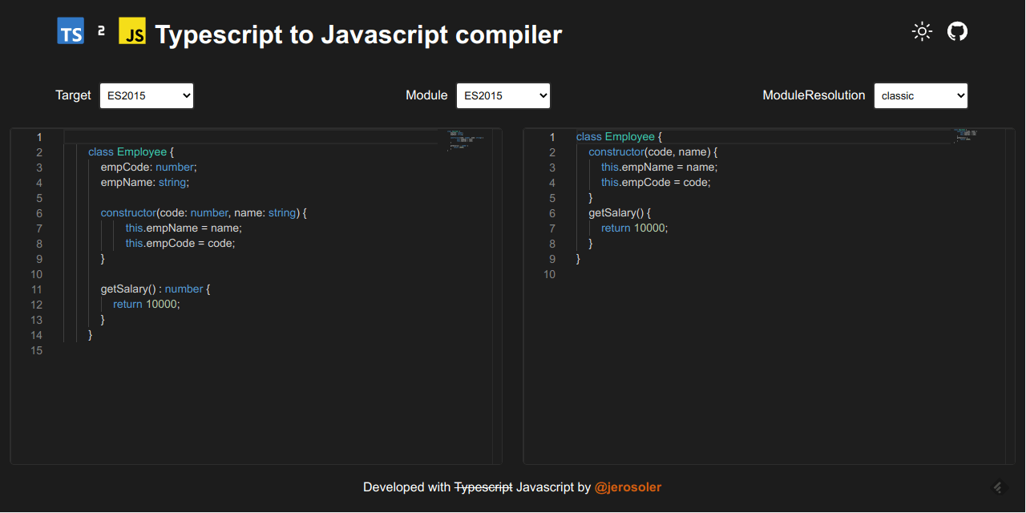This screenshot has height=513, width=1026.
Task: Open the ModuleResolution classic dropdown
Action: click(920, 95)
